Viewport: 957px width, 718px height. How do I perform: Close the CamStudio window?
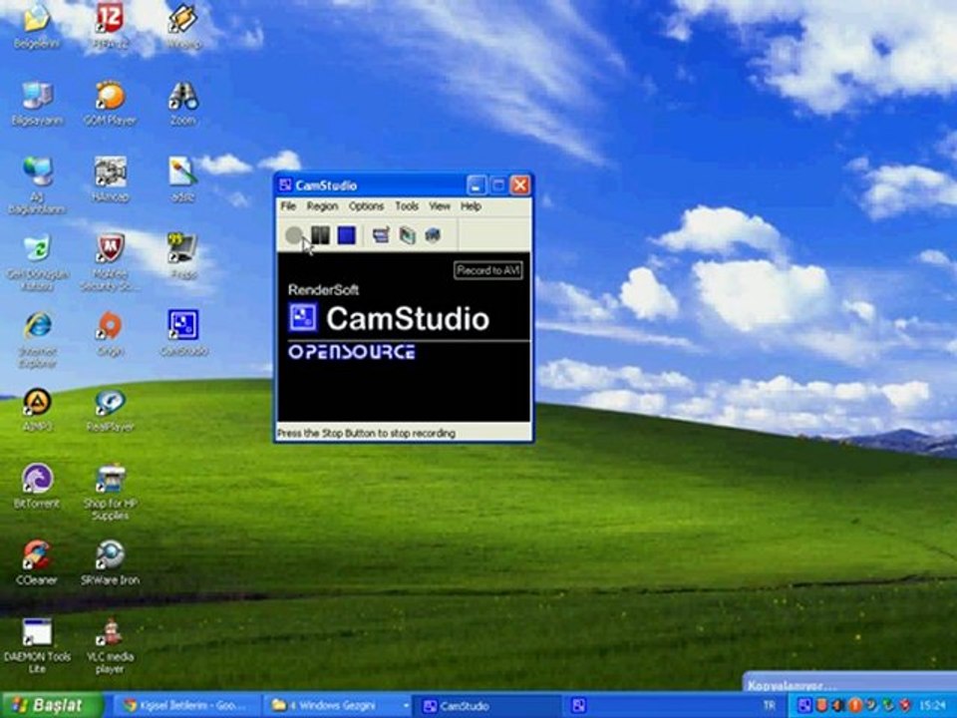coord(520,185)
